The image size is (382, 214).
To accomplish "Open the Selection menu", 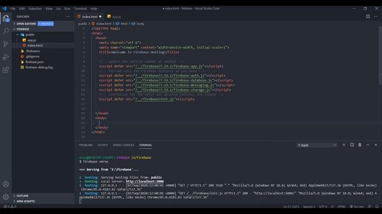I will 35,8.
